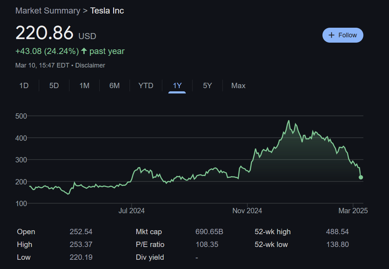Open the Disclaimer link
Viewport: 389px width, 269px height.
pos(90,65)
